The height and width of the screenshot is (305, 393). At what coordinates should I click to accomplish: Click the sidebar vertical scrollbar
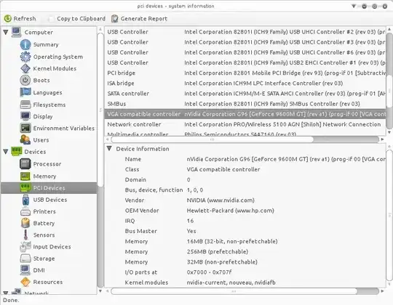(x=100, y=110)
